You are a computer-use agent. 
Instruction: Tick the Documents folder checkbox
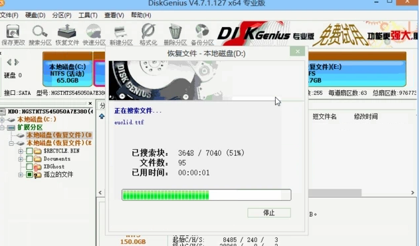coord(29,159)
